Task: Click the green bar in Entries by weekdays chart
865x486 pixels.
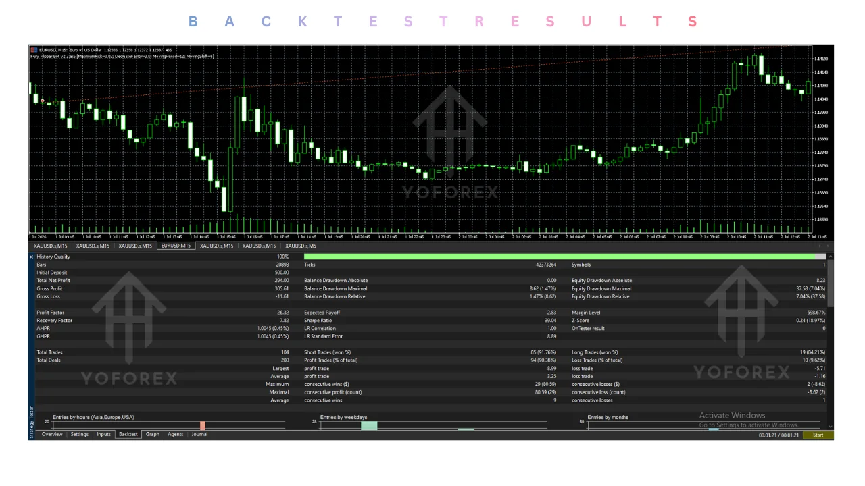Action: (x=369, y=425)
